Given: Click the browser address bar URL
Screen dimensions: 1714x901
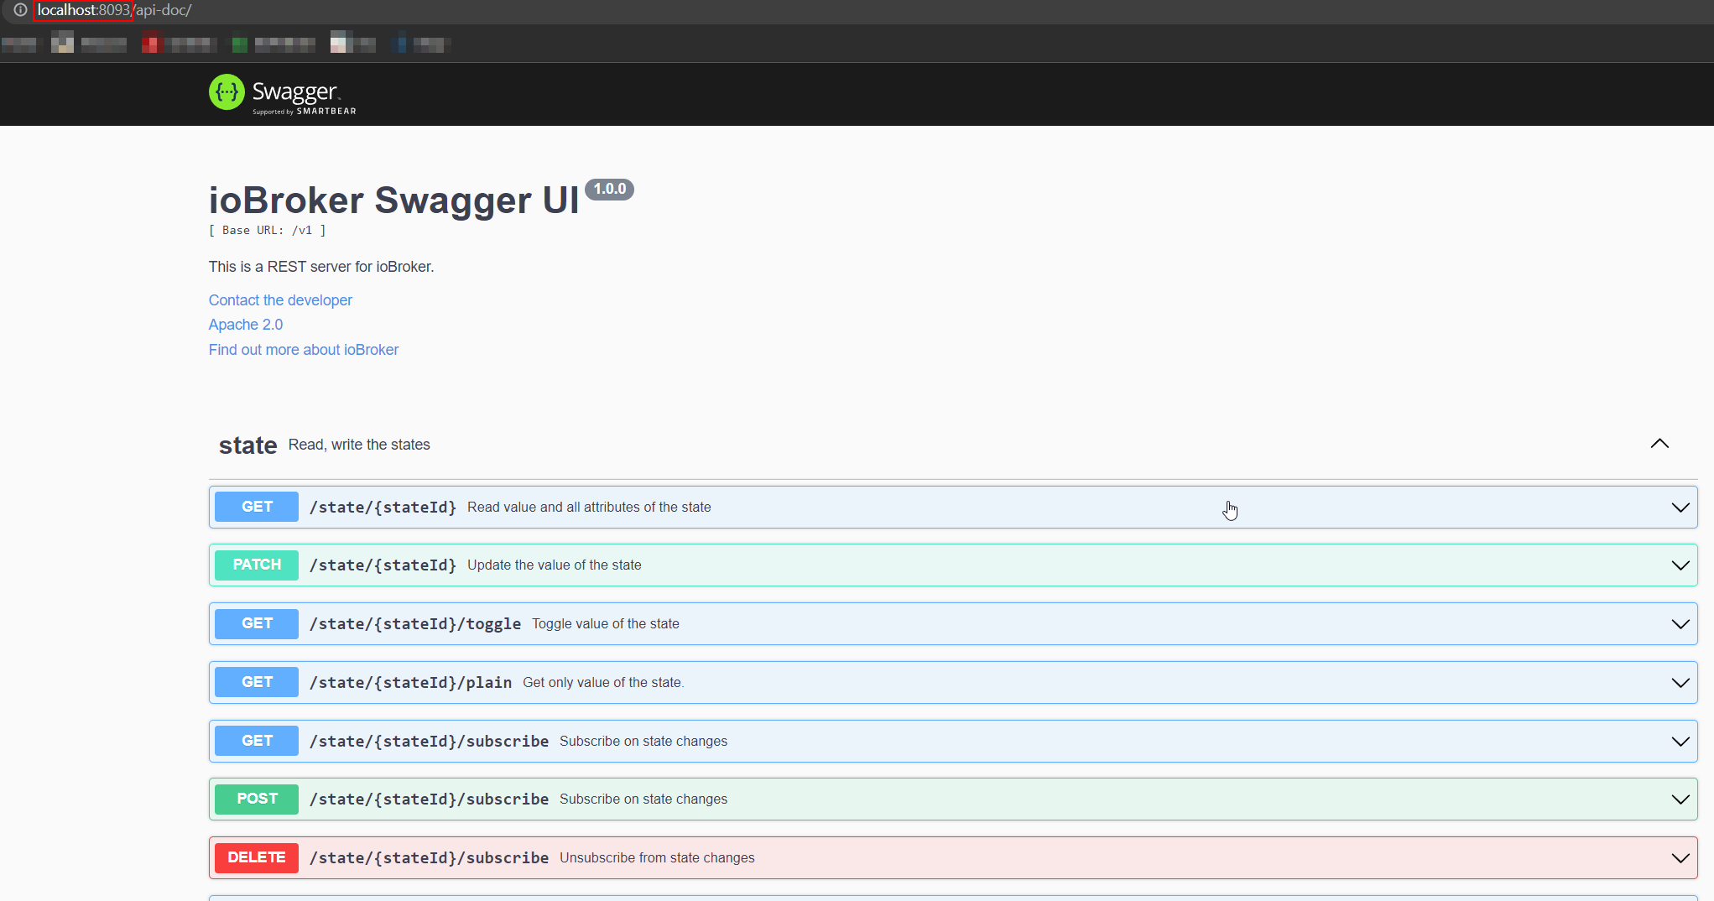Looking at the screenshot, I should tap(114, 10).
